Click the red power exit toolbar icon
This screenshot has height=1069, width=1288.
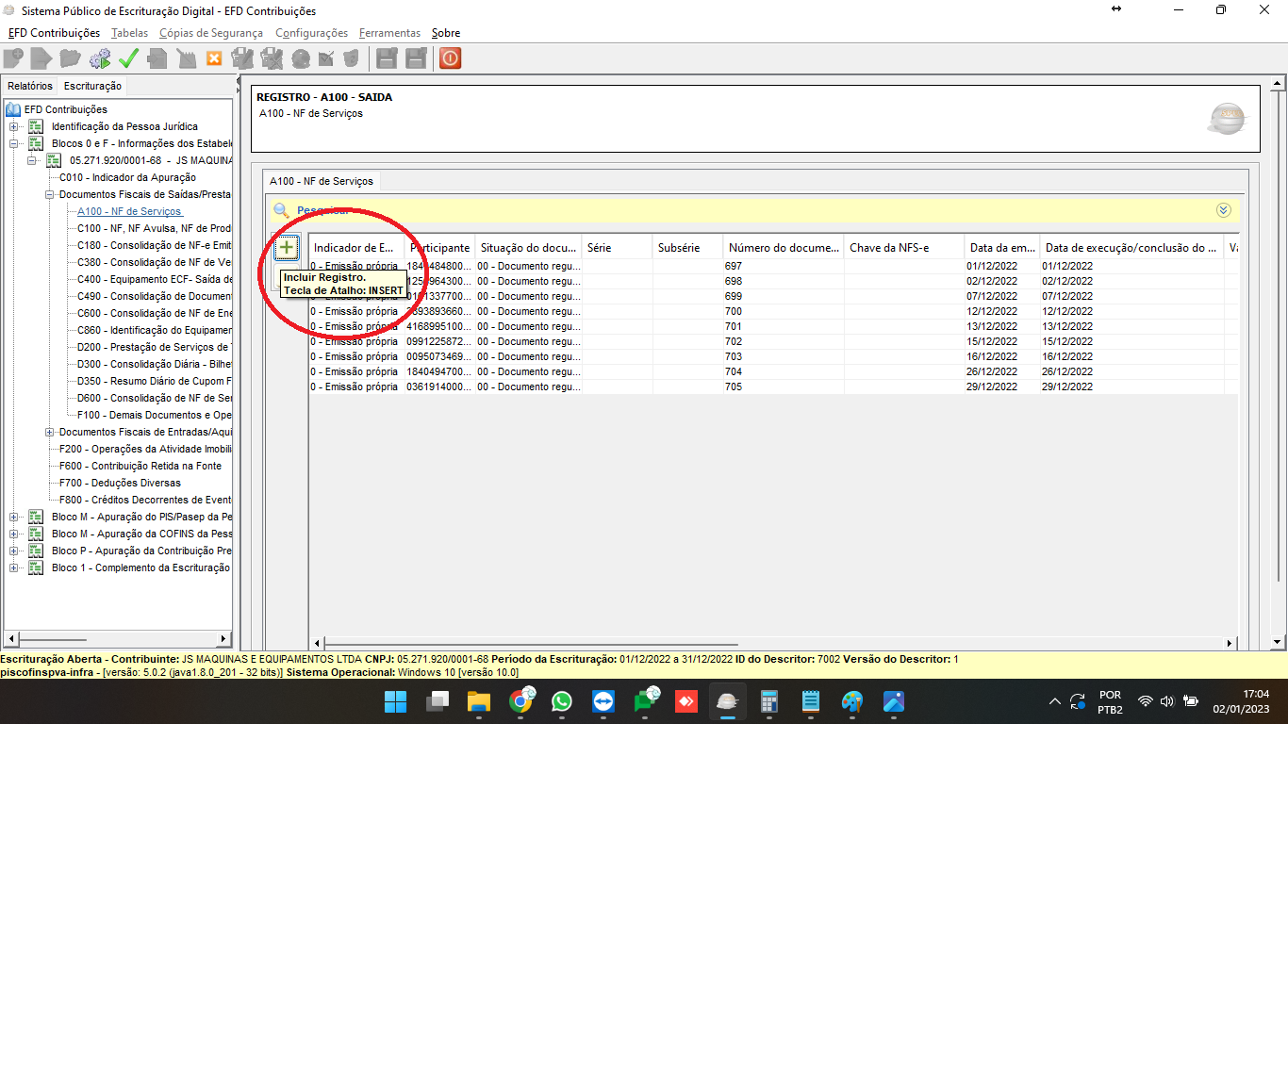click(x=451, y=58)
